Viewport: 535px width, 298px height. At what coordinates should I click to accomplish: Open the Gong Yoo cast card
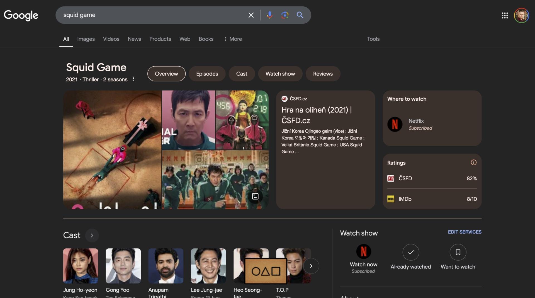[123, 273]
